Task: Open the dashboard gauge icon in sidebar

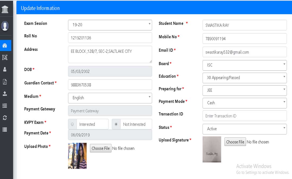Action: (5, 45)
